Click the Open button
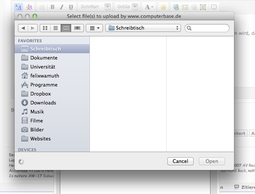 click(x=212, y=161)
